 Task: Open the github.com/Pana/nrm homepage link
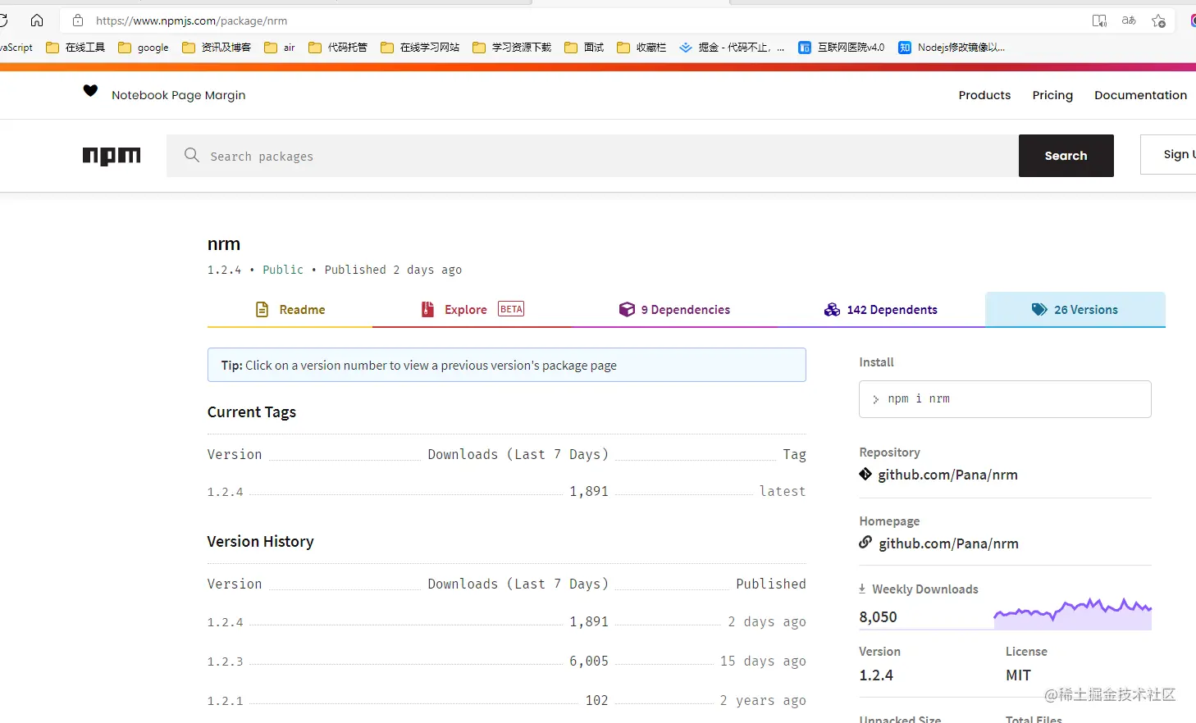(x=948, y=543)
